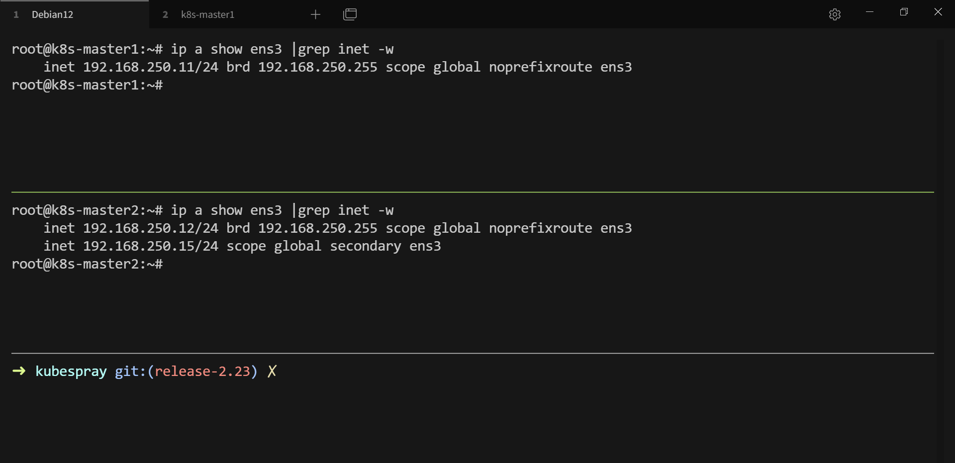Click the 192.168.250.11/24 address text
Screen dimensions: 955x463
150,67
